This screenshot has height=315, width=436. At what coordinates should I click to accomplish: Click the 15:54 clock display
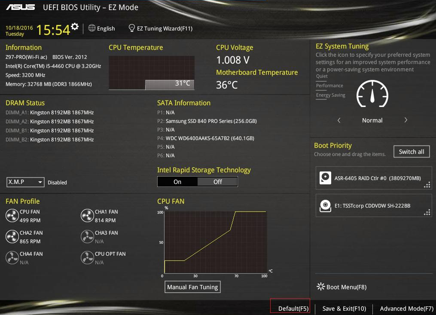pyautogui.click(x=53, y=30)
